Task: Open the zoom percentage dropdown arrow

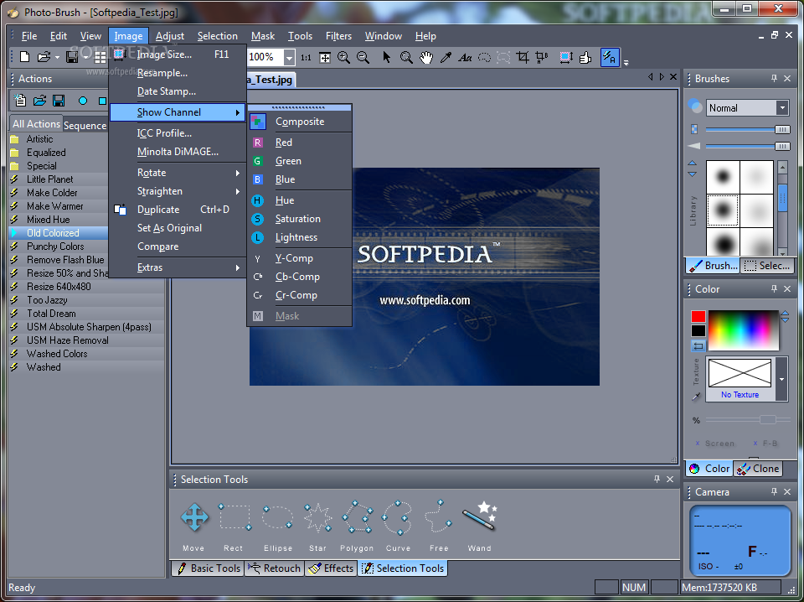Action: click(289, 58)
